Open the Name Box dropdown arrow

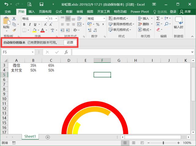click(33, 52)
